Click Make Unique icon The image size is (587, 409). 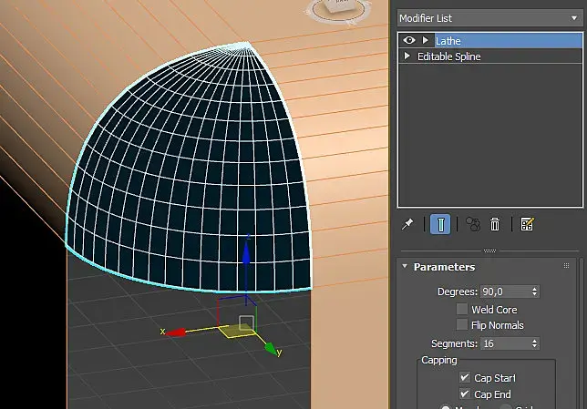[473, 224]
